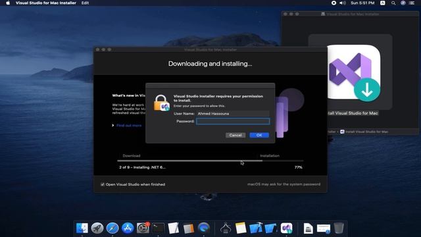Click the date and time Sun 5:51 PM
The width and height of the screenshot is (421, 237).
[362, 3]
